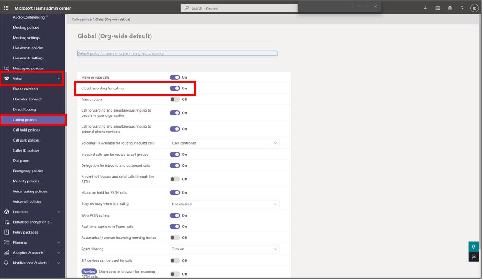Click the Voice phone icon in sidebar
The height and width of the screenshot is (280, 483).
pos(6,78)
